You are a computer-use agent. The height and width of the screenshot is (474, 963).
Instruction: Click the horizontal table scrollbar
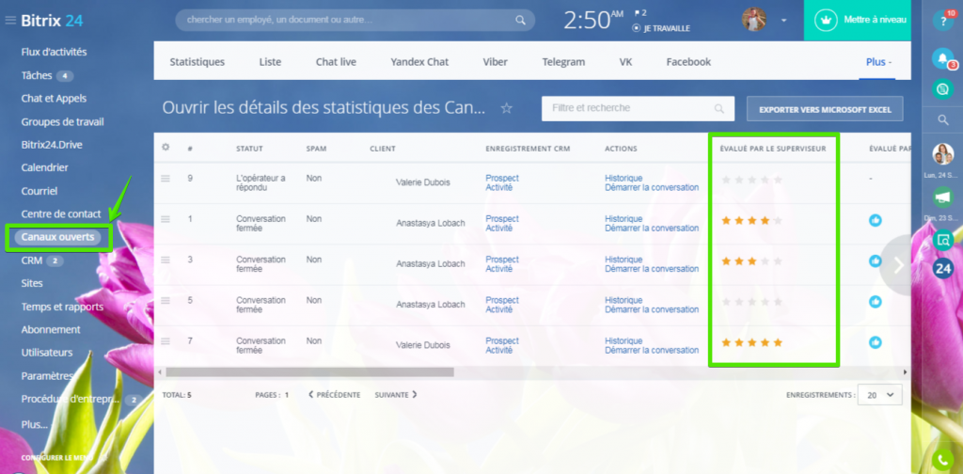point(309,372)
